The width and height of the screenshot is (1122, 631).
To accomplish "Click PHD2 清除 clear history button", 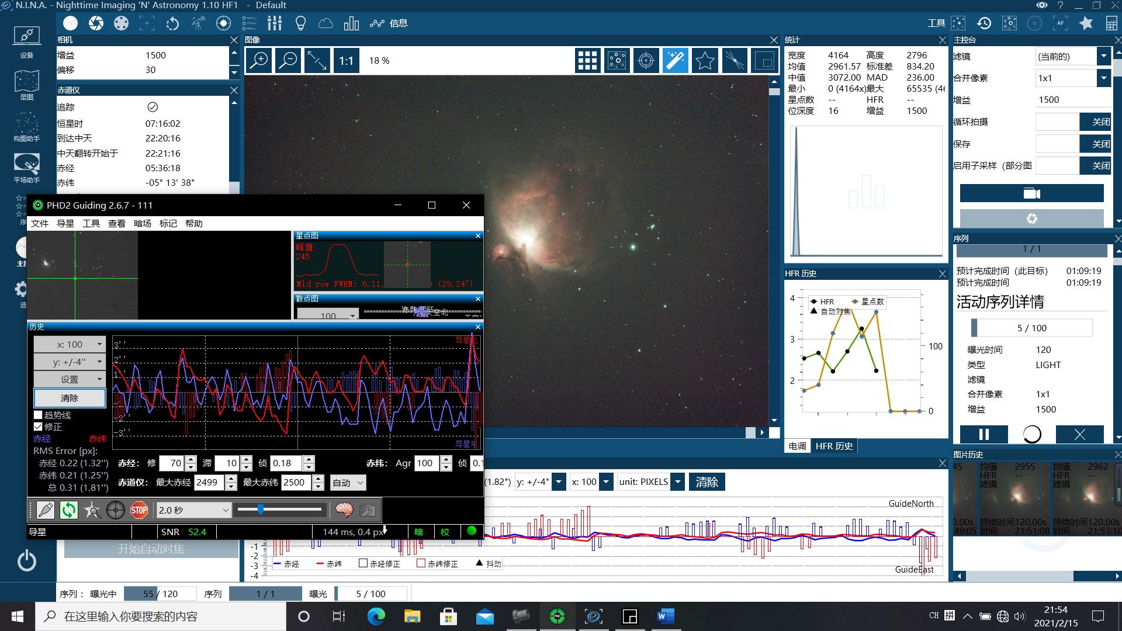I will pos(70,398).
